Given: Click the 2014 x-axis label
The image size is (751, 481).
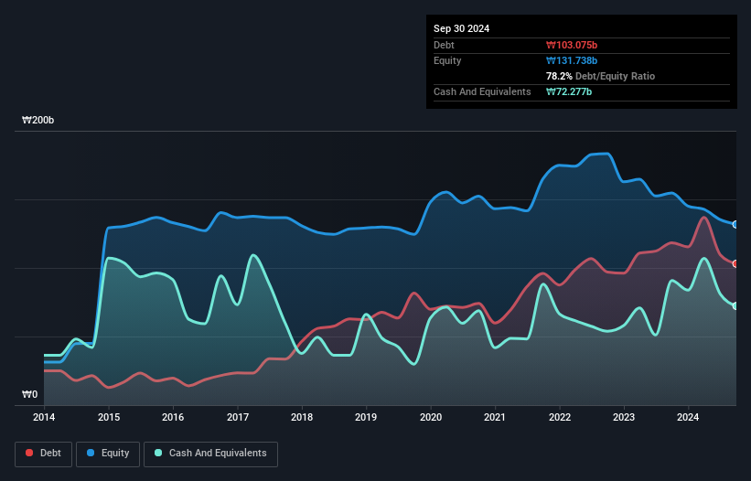Looking at the screenshot, I should (44, 417).
